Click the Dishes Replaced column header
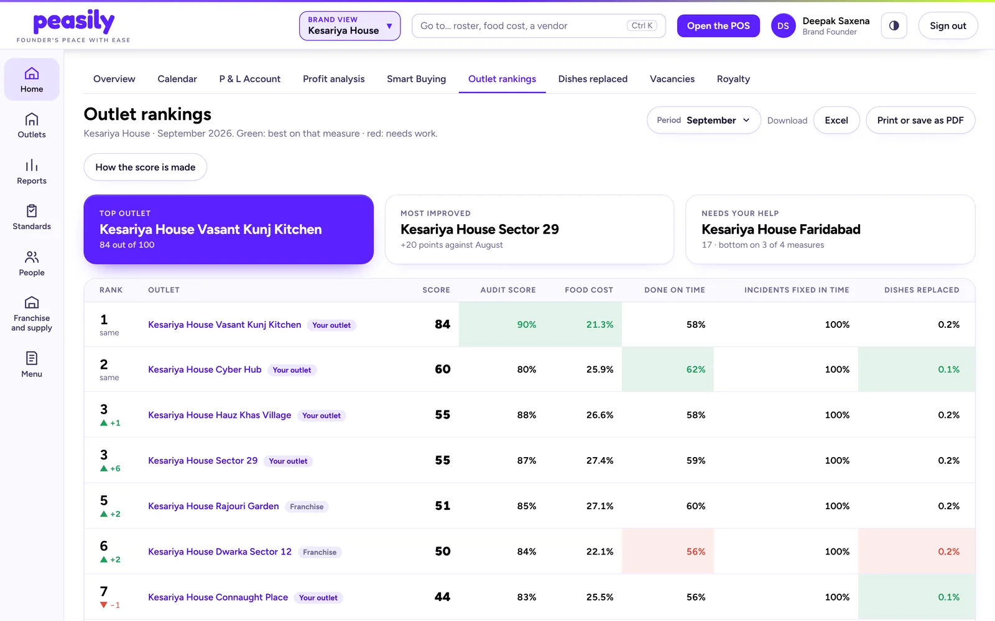This screenshot has width=995, height=621. click(x=922, y=290)
